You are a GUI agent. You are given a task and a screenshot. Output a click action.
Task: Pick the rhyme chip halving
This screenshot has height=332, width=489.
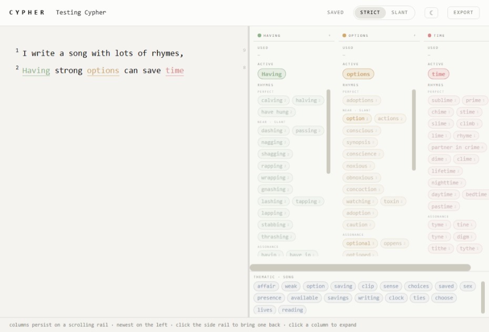(308, 100)
